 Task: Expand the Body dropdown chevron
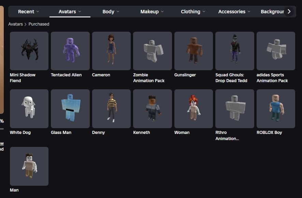[x=118, y=12]
